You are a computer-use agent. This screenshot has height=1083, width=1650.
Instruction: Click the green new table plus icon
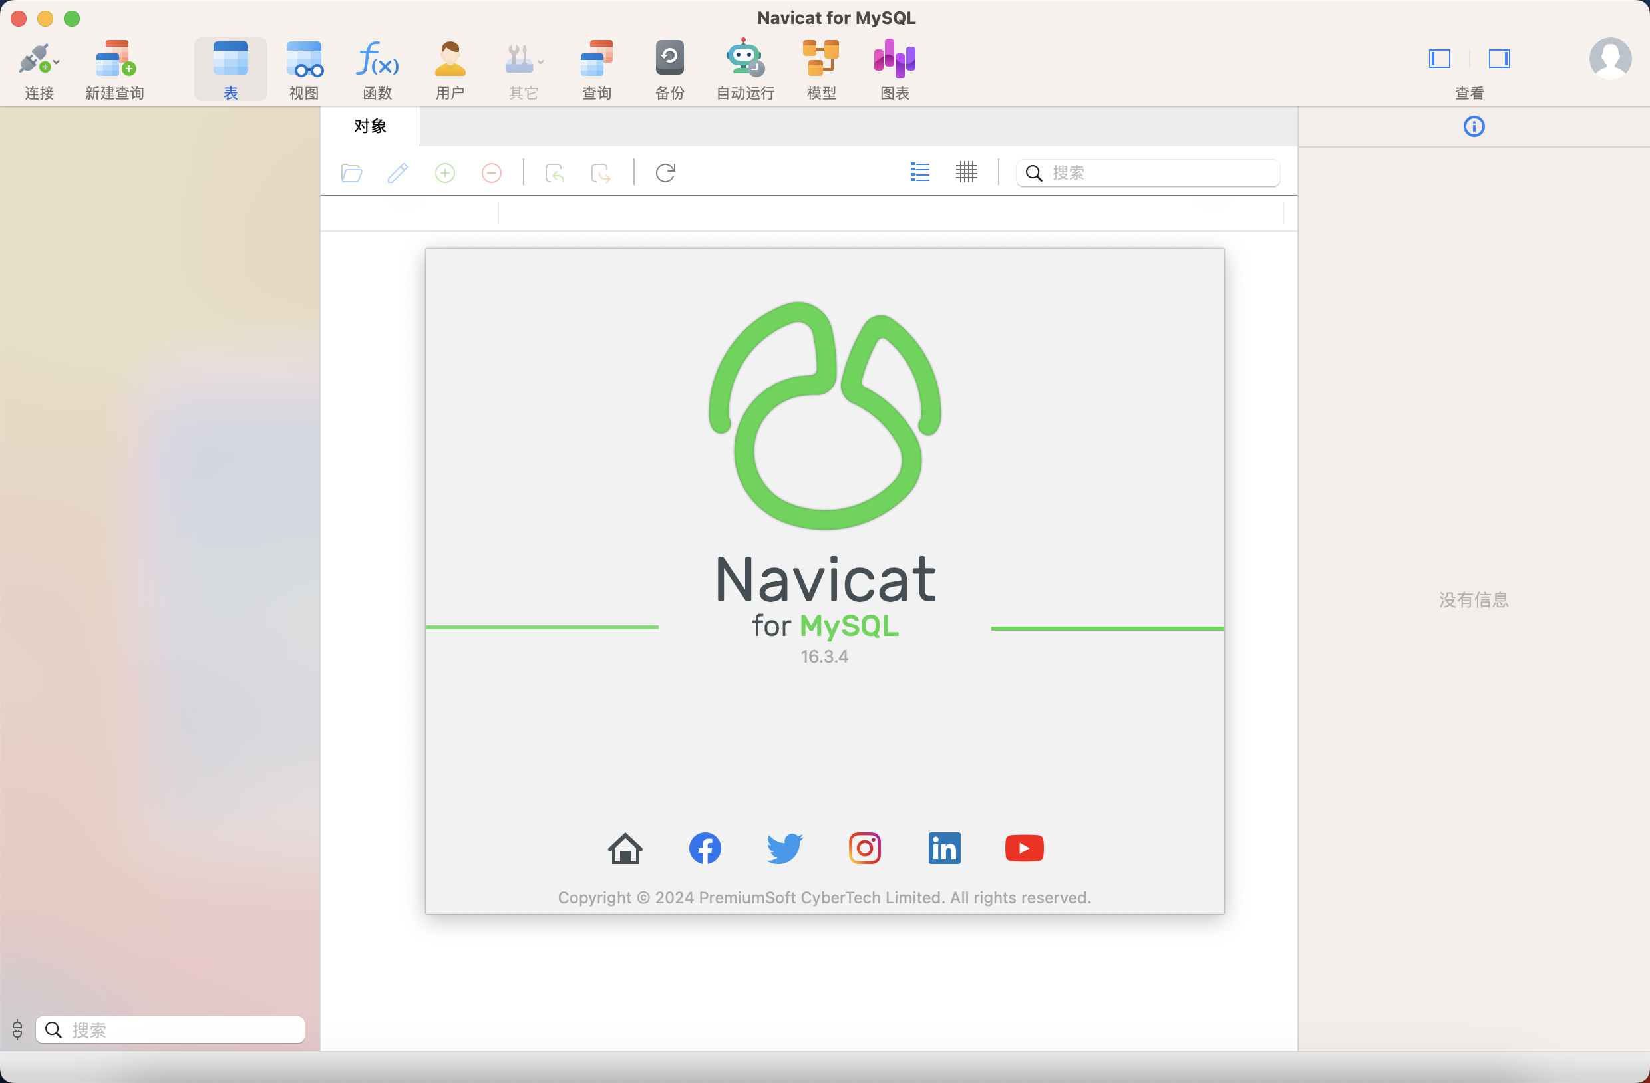[x=445, y=173]
